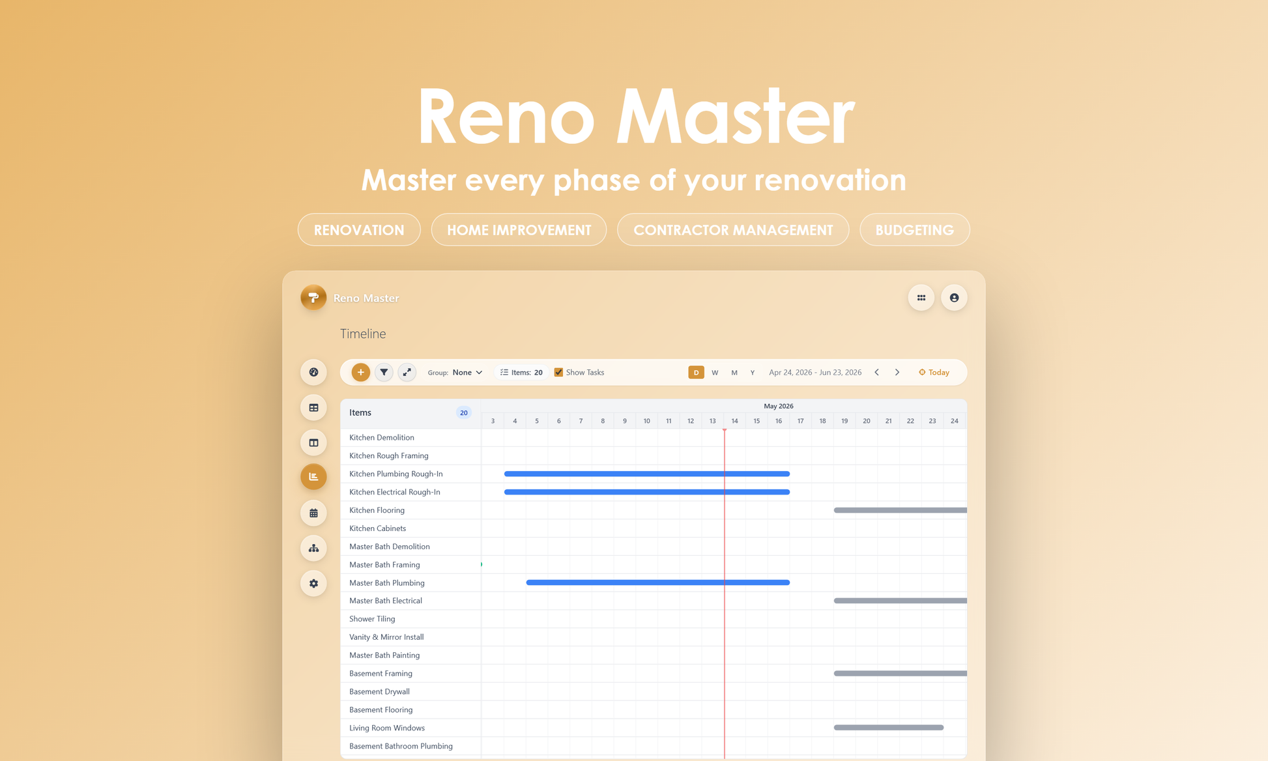
Task: Click the Timeline page title
Action: (x=363, y=334)
